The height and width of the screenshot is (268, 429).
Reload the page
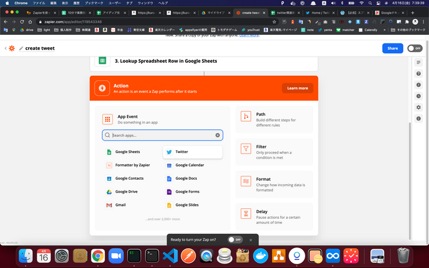22,22
